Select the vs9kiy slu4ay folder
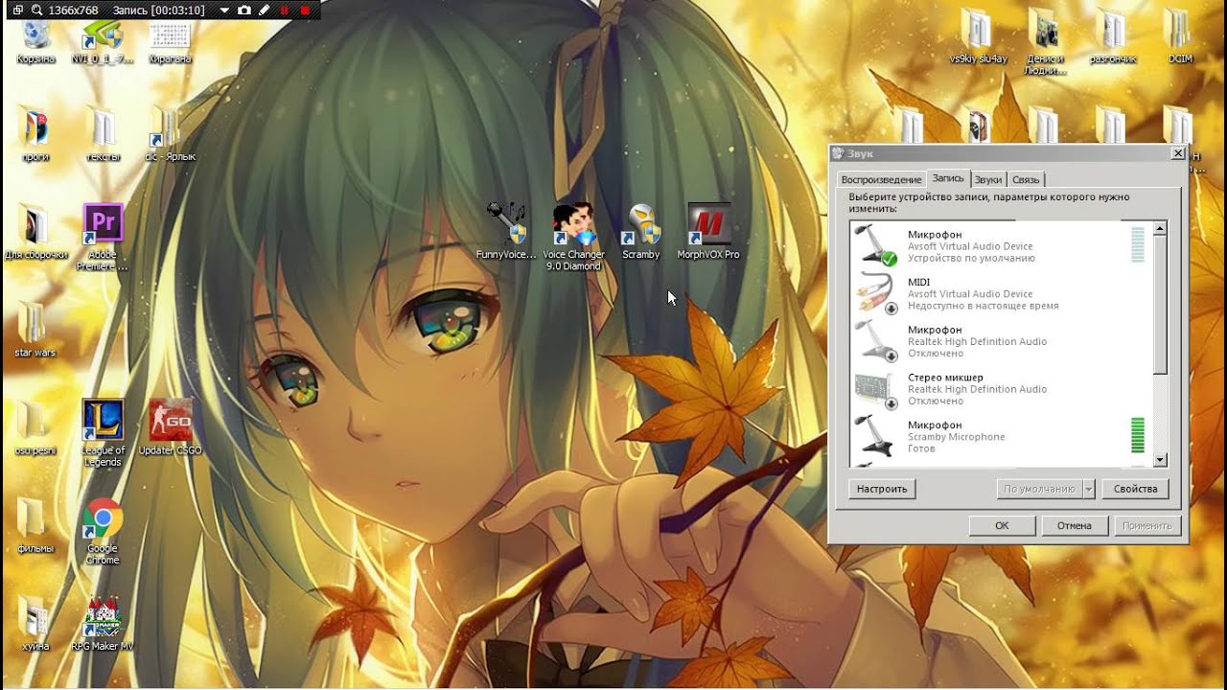This screenshot has height=690, width=1227. click(978, 36)
